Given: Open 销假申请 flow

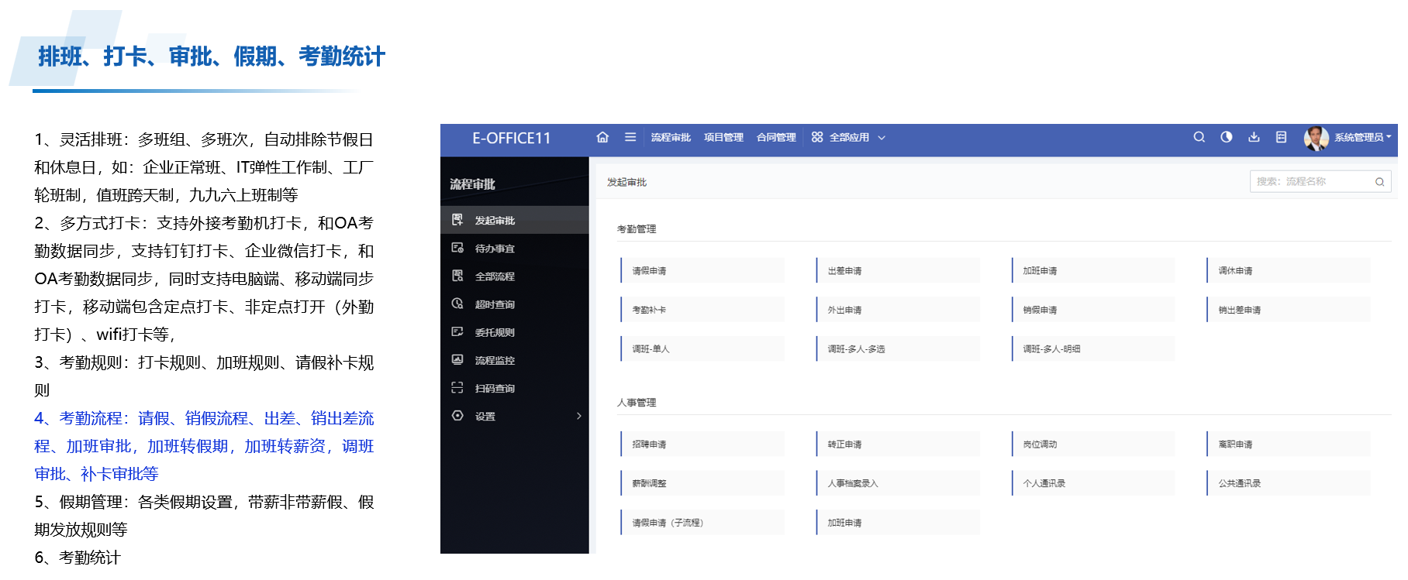Looking at the screenshot, I should coord(1093,309).
